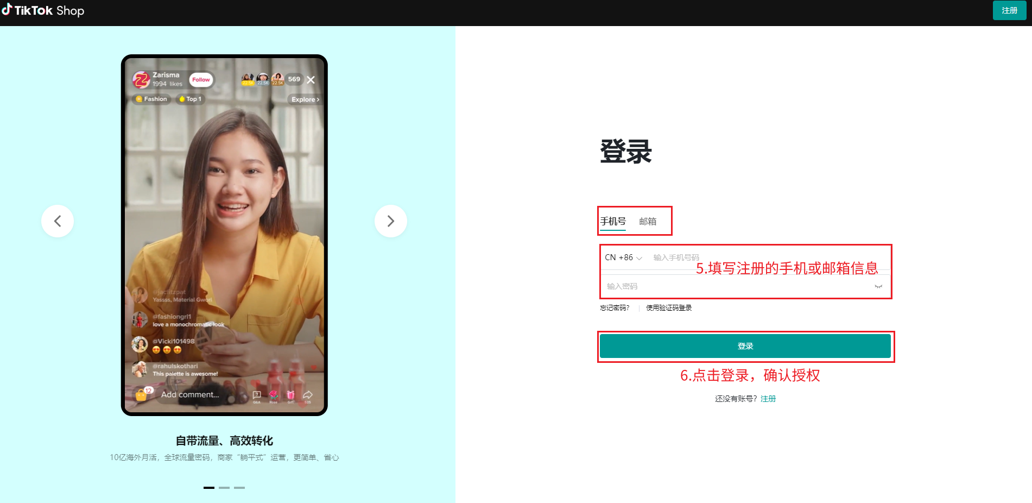The height and width of the screenshot is (503, 1032).
Task: Click the 忘记密码 link
Action: (615, 308)
